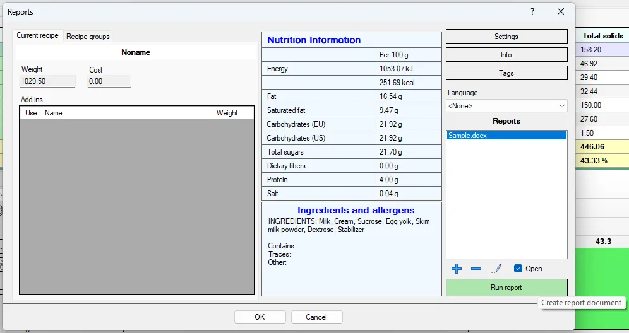Click the Dietary fibers row label
Image resolution: width=629 pixels, height=333 pixels.
286,166
